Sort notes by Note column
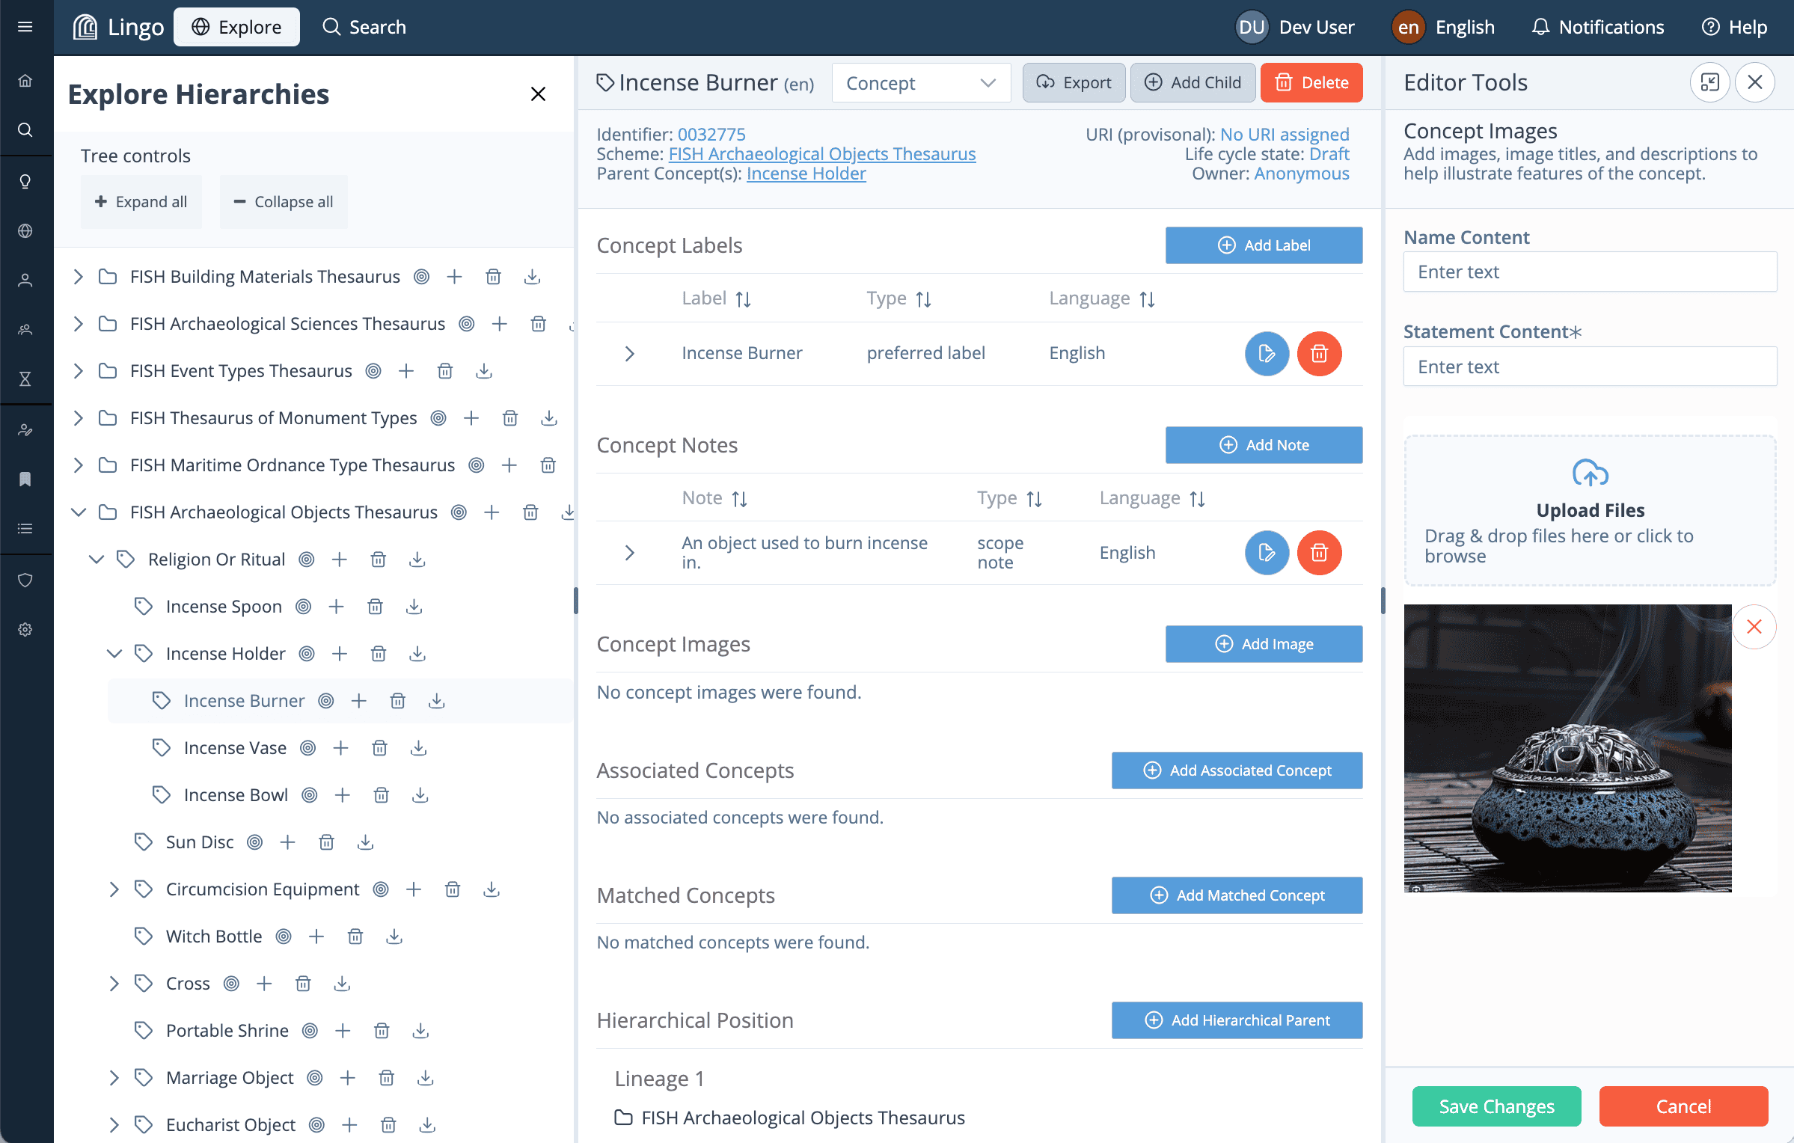Viewport: 1794px width, 1143px height. pos(740,499)
